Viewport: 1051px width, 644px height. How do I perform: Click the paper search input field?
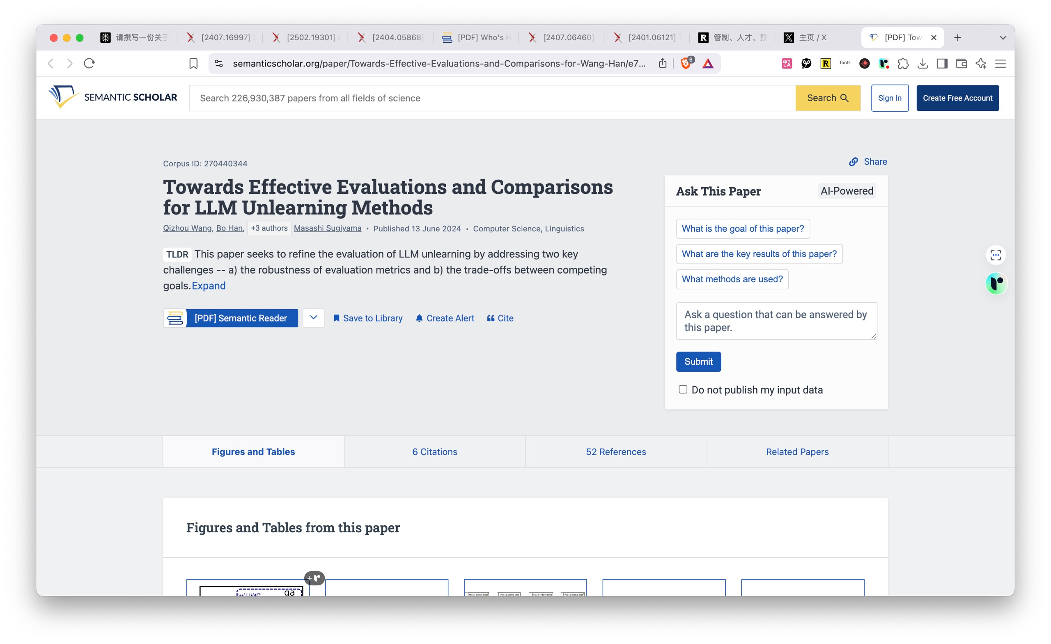coord(492,98)
